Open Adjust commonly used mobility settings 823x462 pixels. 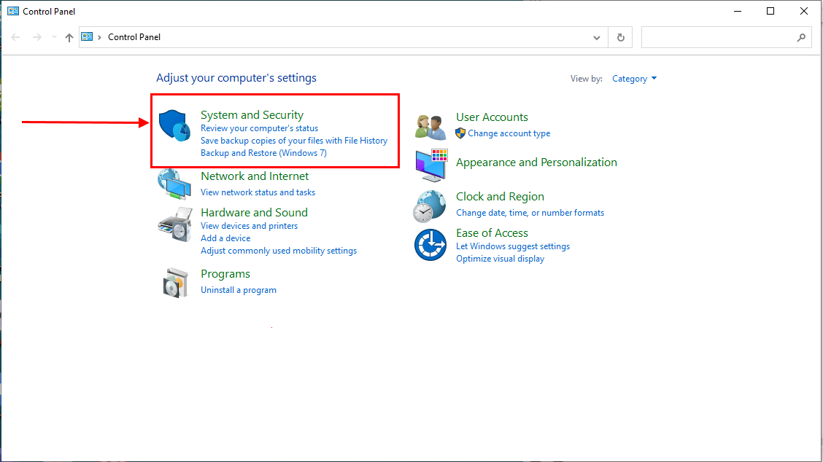[279, 251]
